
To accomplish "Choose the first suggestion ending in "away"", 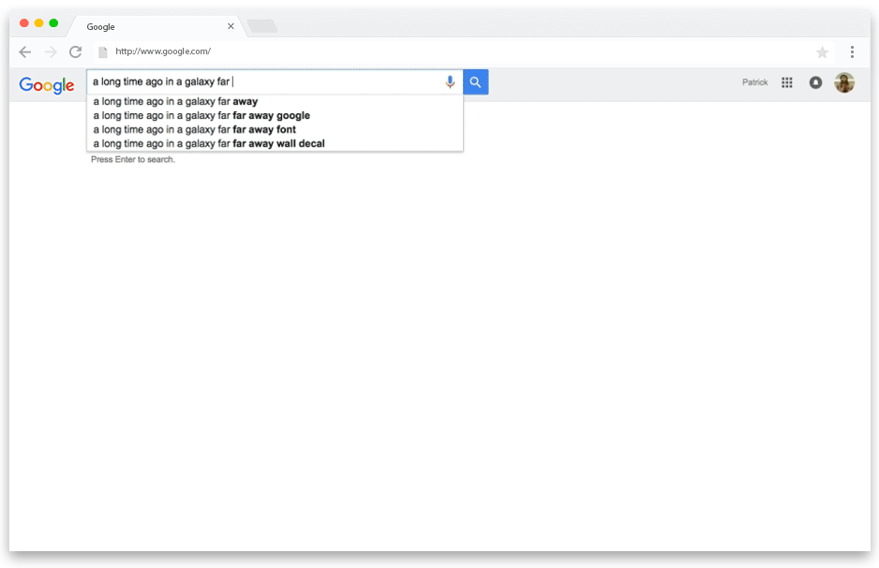I will click(x=176, y=101).
